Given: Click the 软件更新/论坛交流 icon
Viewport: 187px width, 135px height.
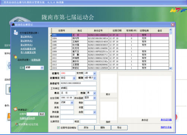Looking at the screenshot, I should [x=16, y=124].
